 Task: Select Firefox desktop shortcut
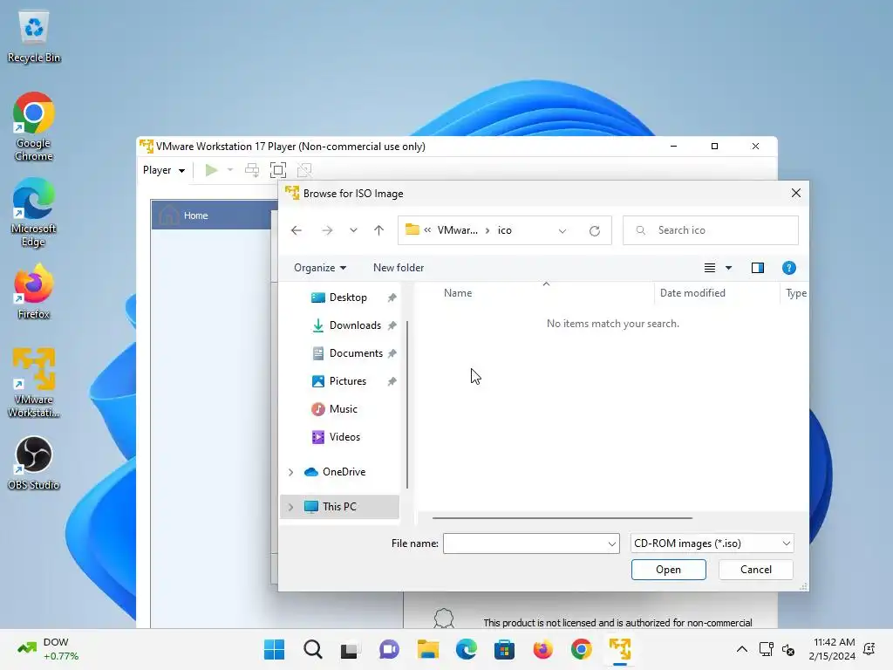[34, 291]
